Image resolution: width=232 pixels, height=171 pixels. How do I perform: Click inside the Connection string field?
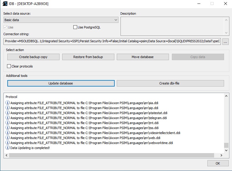(x=112, y=42)
